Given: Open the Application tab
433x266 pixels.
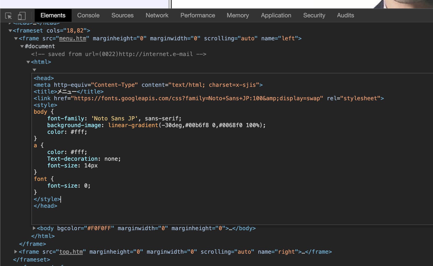Looking at the screenshot, I should click(276, 15).
